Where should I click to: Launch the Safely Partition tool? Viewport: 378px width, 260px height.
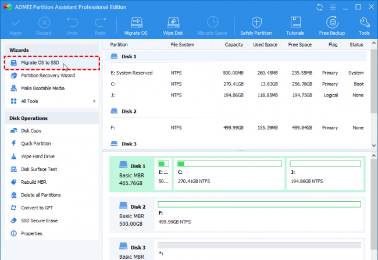(256, 26)
